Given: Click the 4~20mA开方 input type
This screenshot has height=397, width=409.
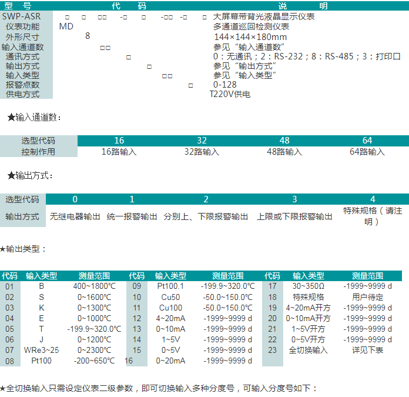Looking at the screenshot, I should coord(309,308).
